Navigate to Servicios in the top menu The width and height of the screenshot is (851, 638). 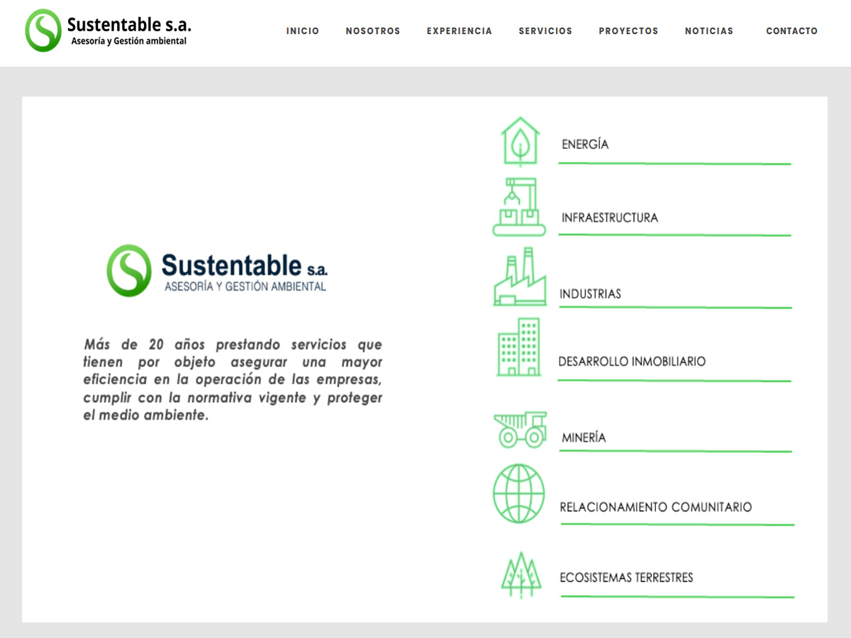point(545,31)
